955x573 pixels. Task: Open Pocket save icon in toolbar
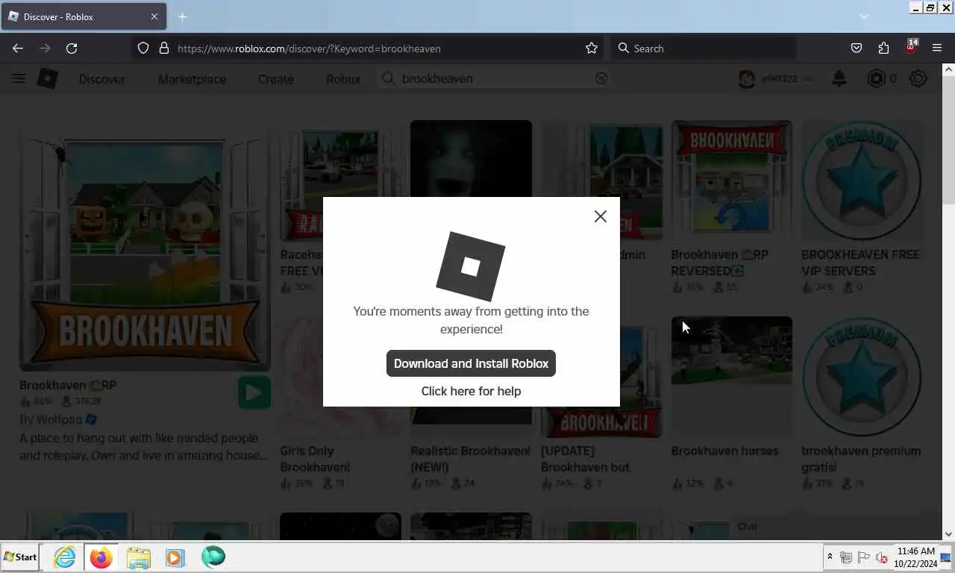[x=857, y=48]
